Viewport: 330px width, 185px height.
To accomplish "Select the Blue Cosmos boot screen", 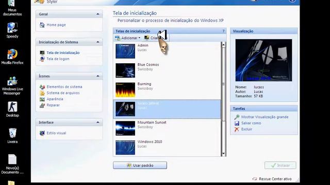I will click(167, 70).
